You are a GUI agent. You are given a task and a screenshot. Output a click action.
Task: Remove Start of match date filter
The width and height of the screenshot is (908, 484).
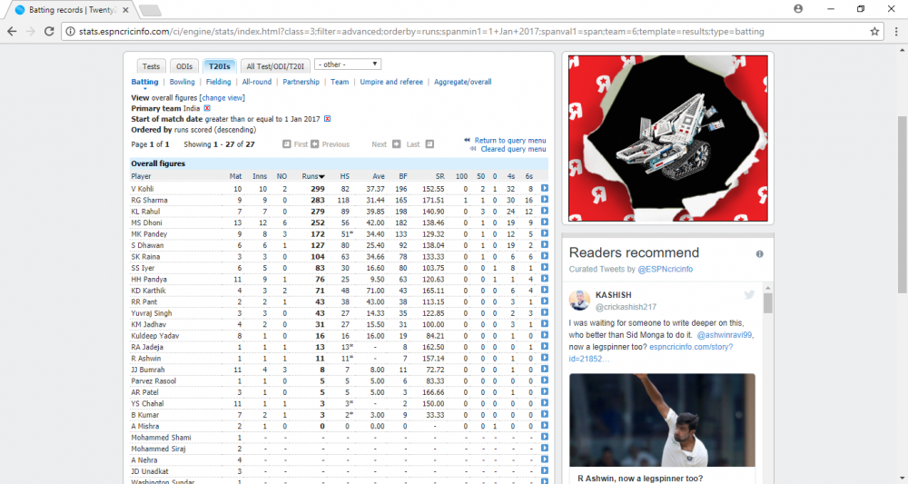(327, 119)
